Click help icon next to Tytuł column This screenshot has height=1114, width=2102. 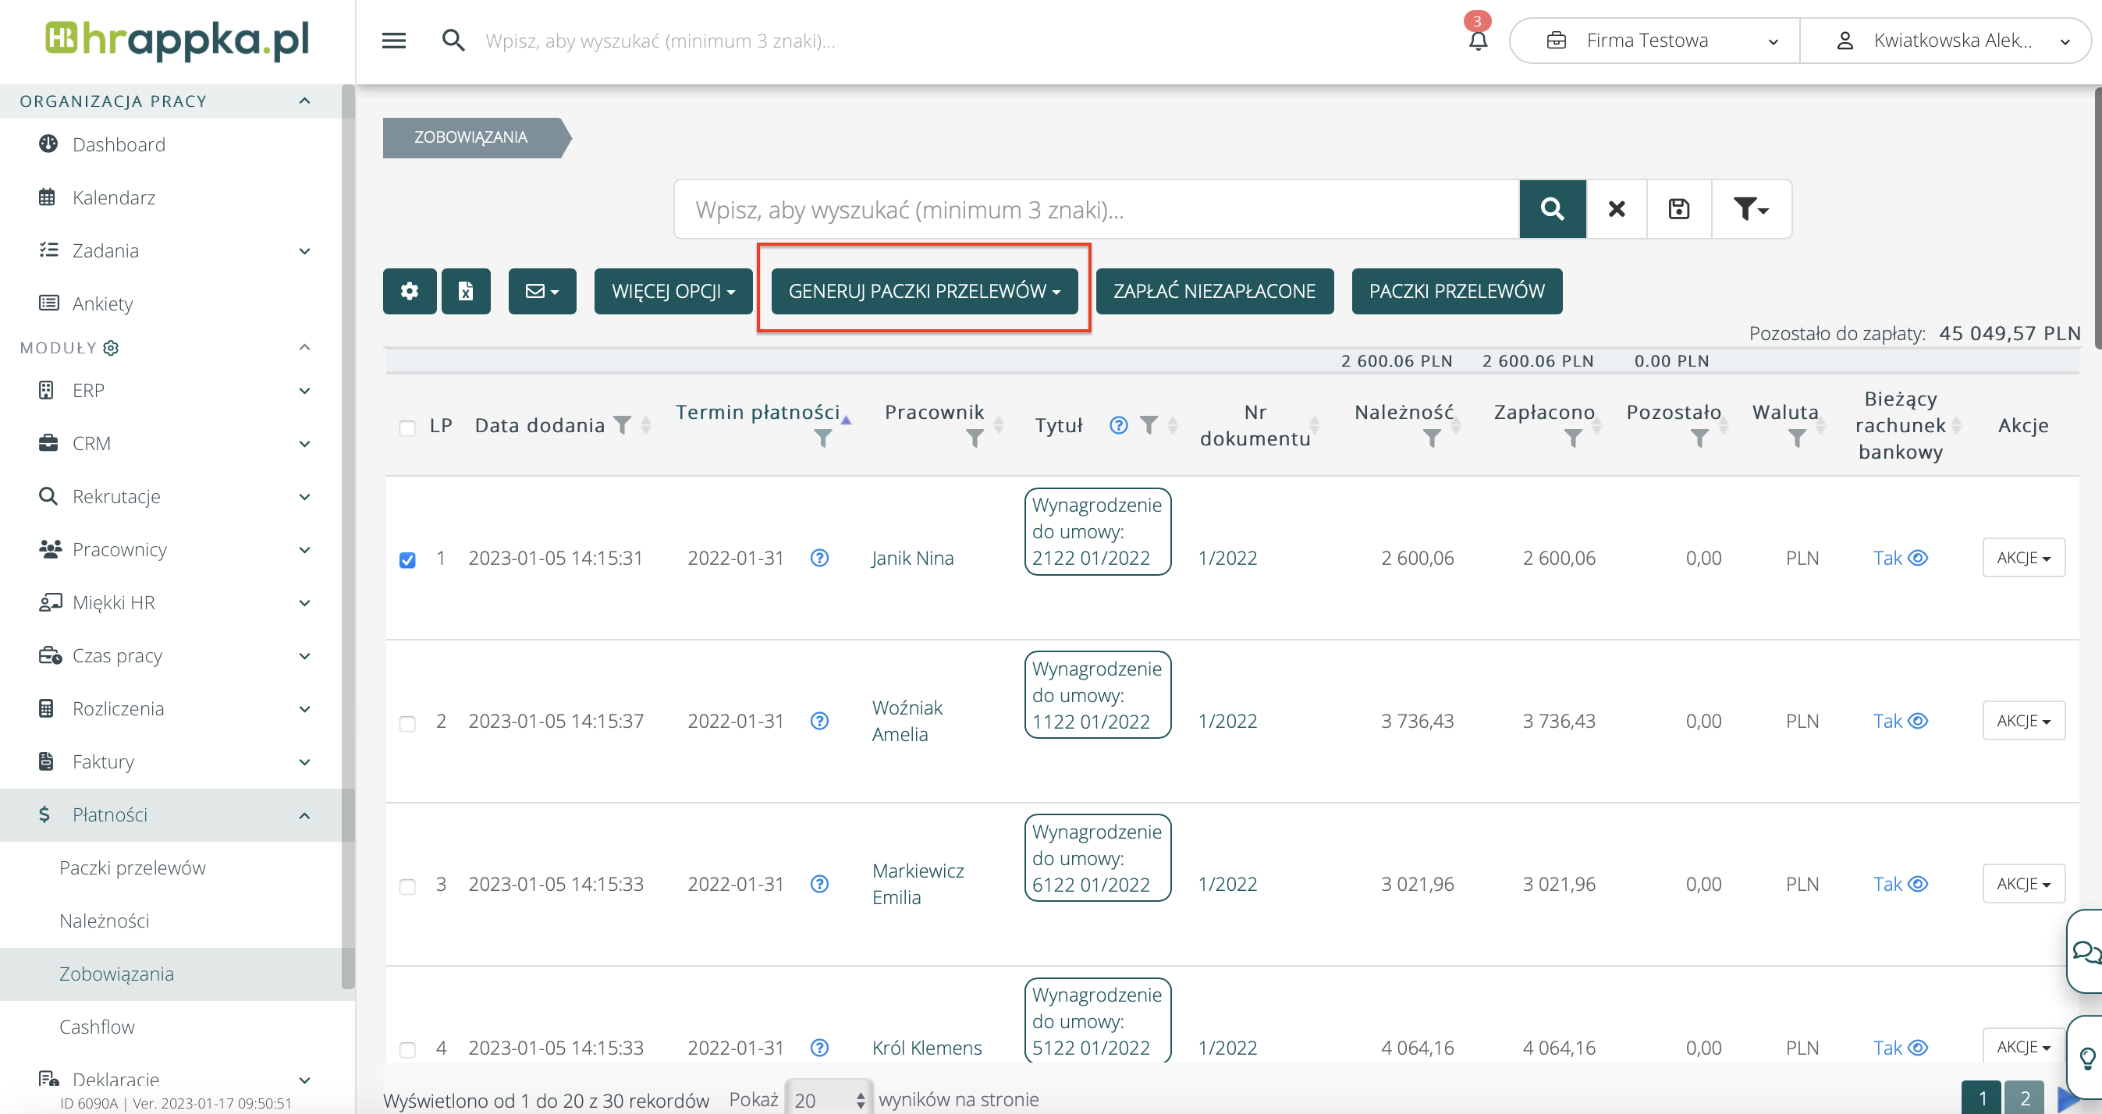[1118, 425]
